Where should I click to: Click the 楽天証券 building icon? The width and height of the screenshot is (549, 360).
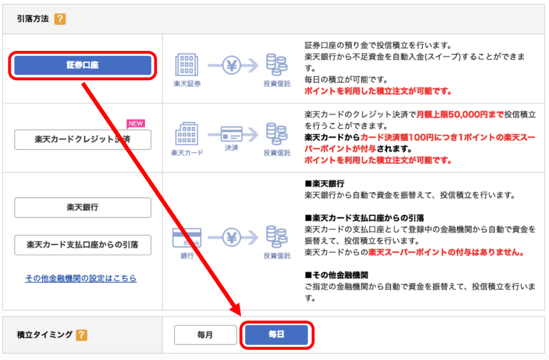187,65
